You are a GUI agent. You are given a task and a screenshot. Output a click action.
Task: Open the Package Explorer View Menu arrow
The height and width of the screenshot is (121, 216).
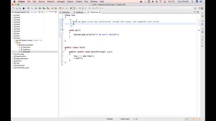point(50,12)
